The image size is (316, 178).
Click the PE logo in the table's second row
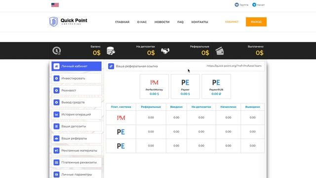(121, 132)
